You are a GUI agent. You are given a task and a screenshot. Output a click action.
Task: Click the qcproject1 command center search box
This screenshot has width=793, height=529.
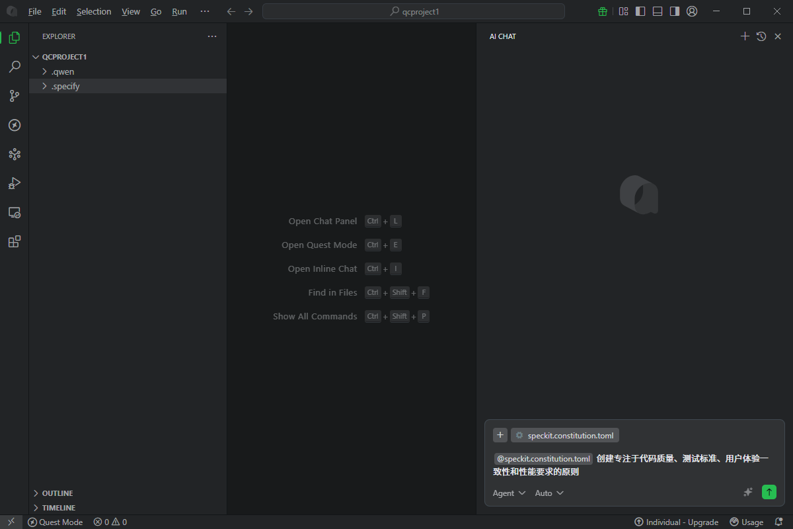[414, 11]
